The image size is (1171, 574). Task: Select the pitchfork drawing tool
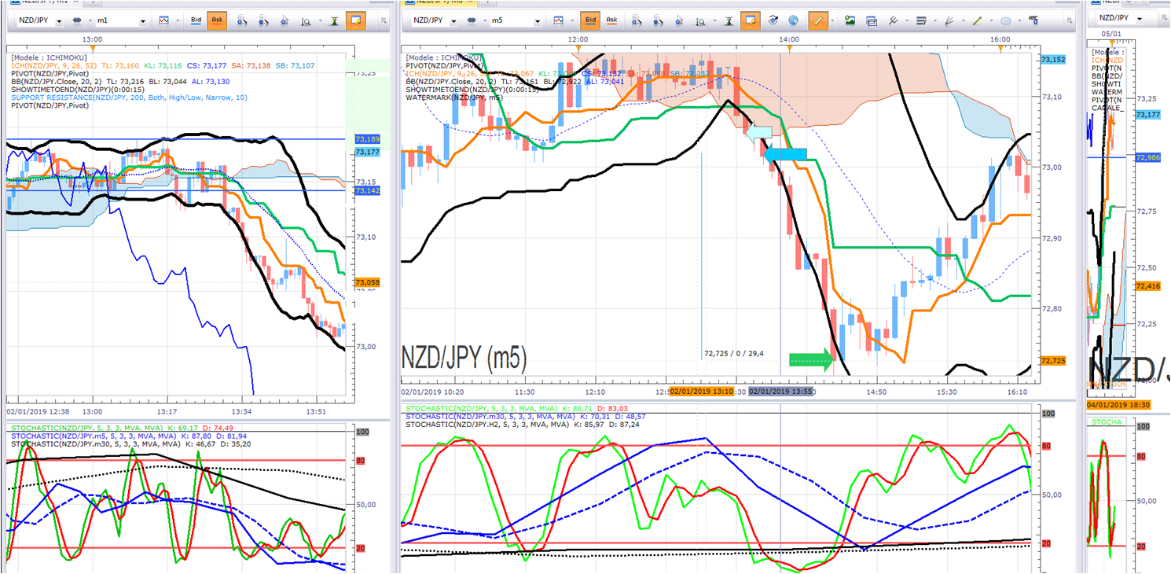click(x=891, y=20)
